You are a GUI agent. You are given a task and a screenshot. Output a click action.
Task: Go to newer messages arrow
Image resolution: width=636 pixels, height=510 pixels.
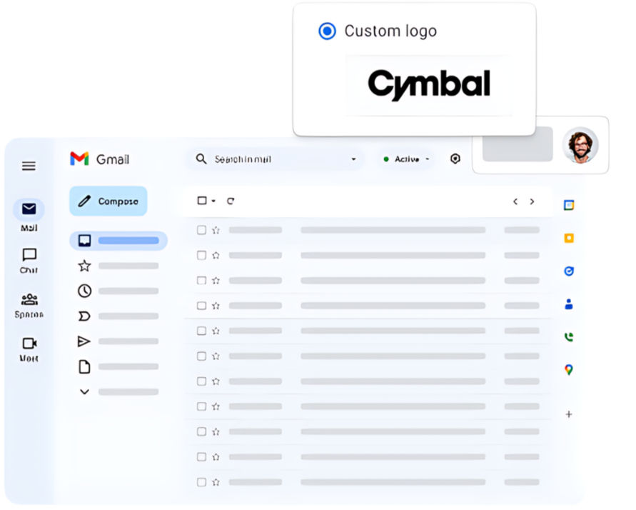tap(515, 201)
